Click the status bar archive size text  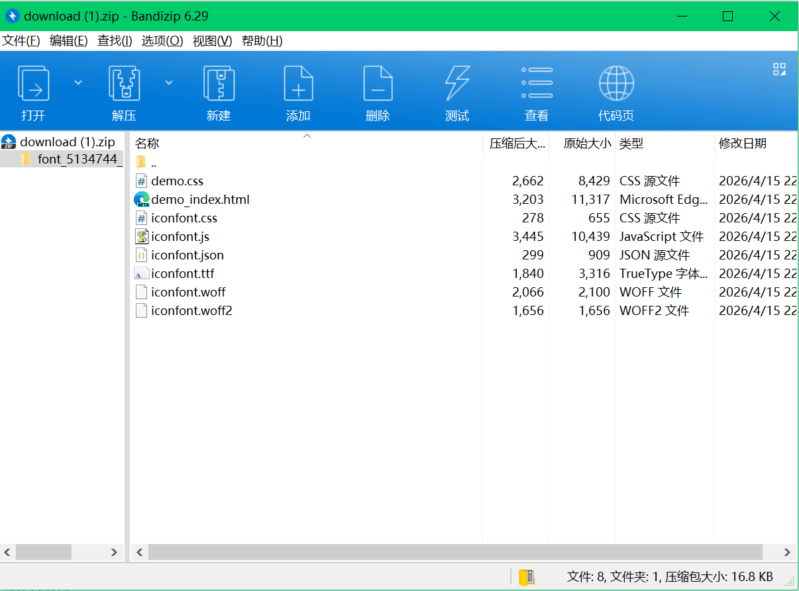coord(719,576)
